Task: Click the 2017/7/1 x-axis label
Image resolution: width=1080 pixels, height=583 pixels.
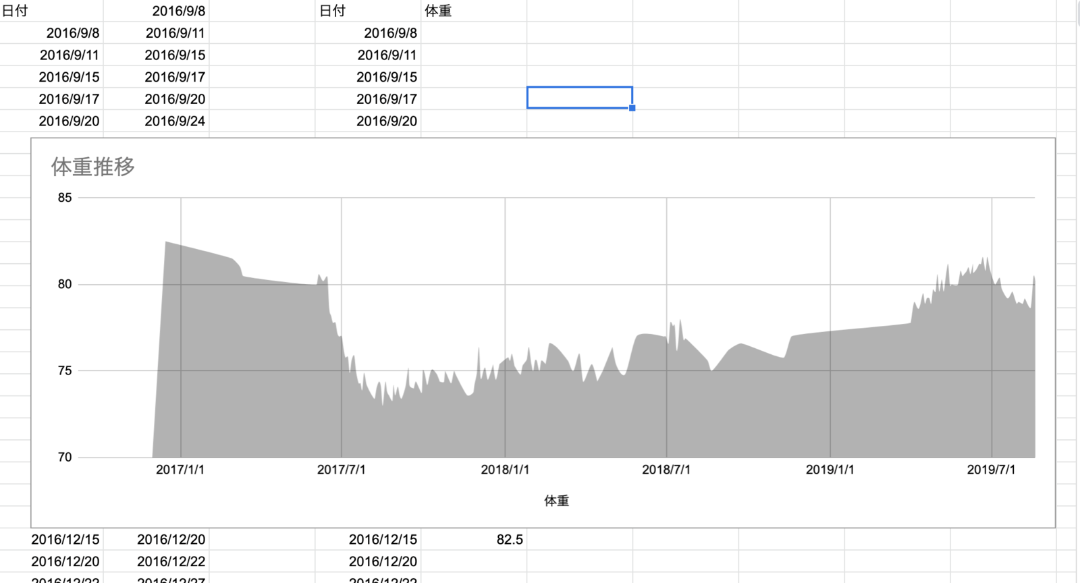Action: click(x=342, y=470)
